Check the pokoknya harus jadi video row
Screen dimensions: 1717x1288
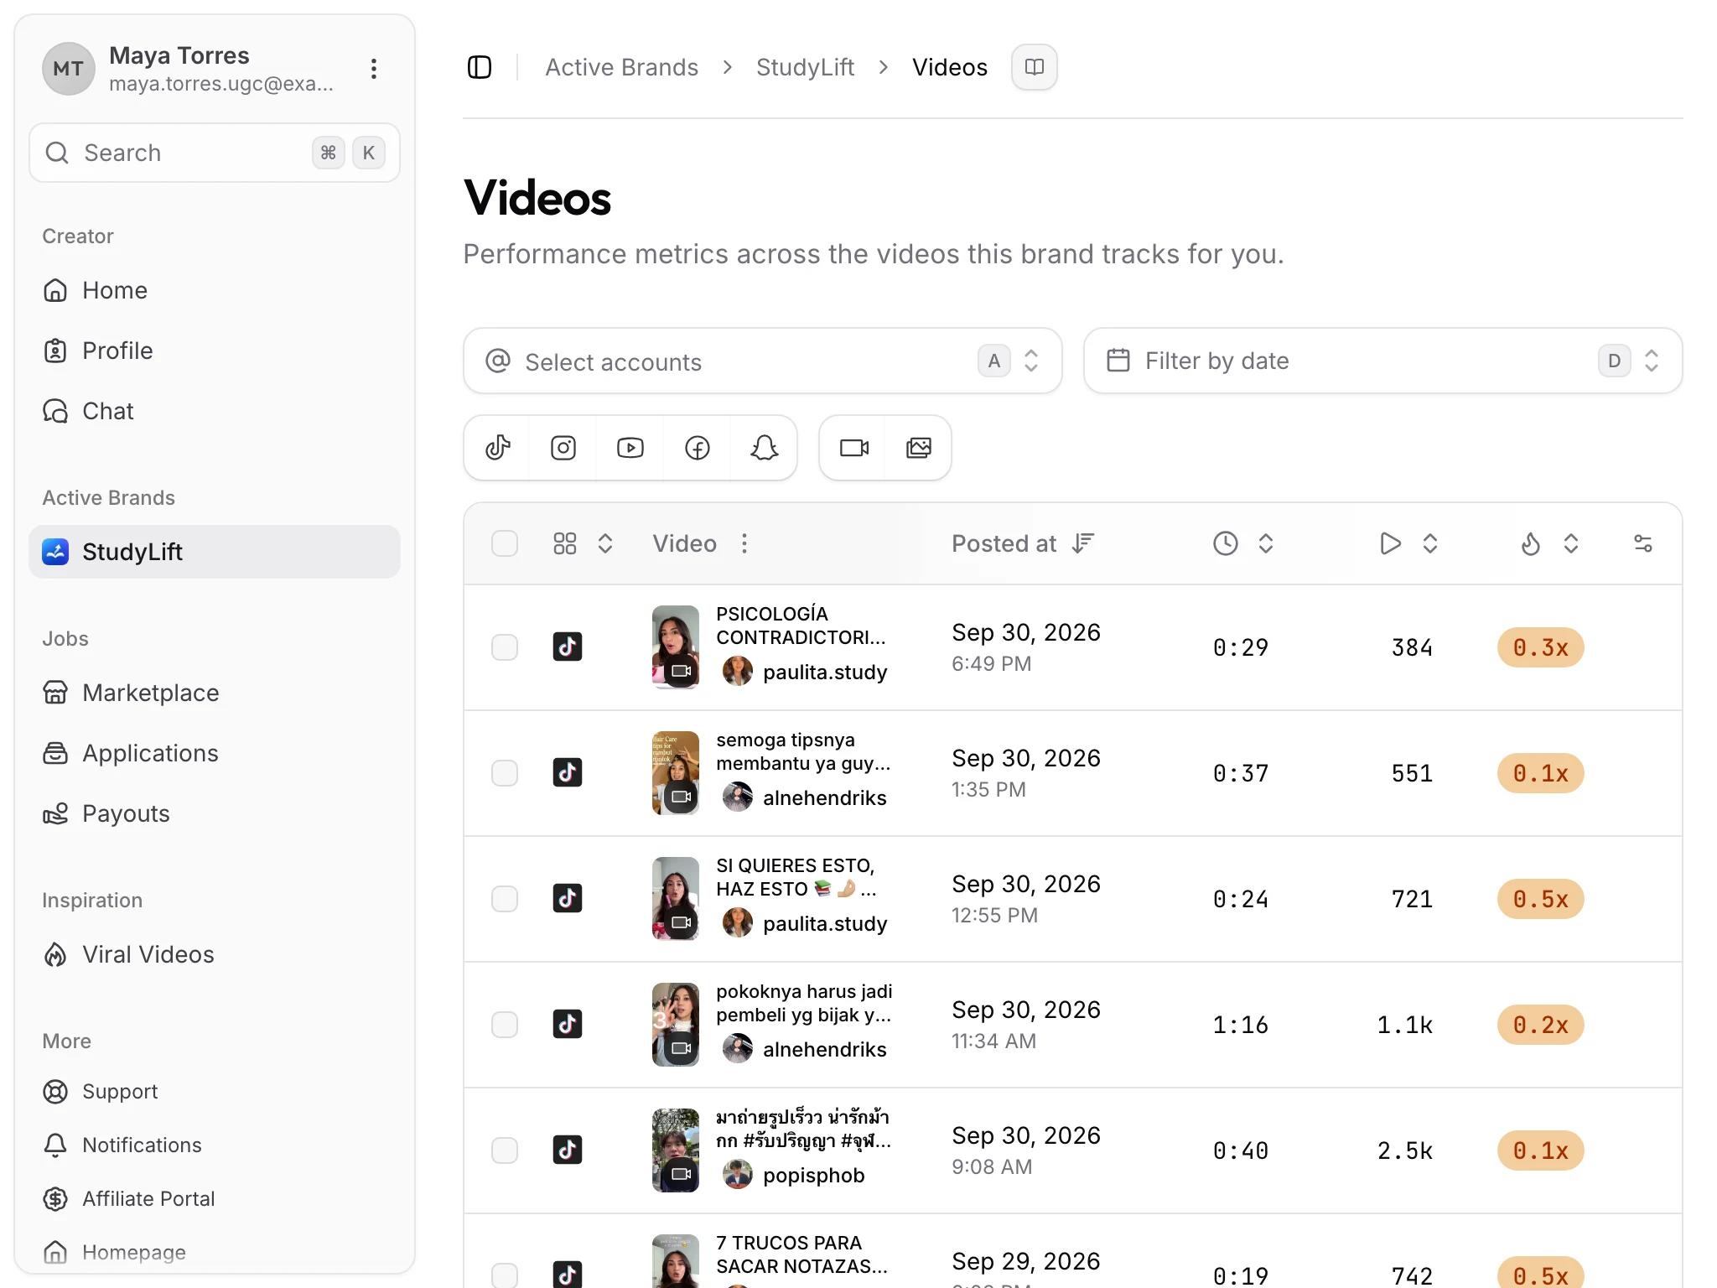[x=505, y=1025]
